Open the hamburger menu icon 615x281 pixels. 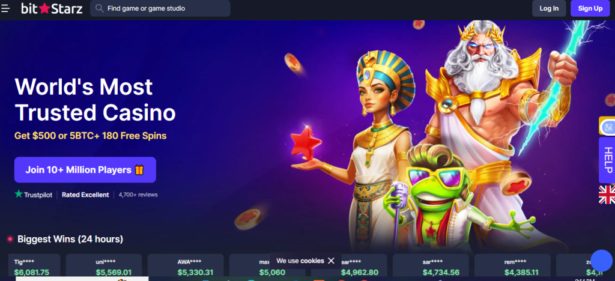click(5, 8)
